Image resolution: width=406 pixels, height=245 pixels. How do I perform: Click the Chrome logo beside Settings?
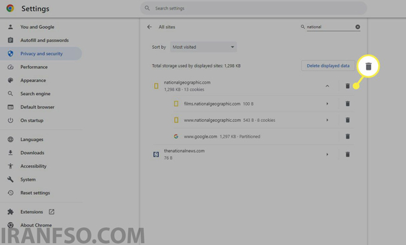pos(10,8)
